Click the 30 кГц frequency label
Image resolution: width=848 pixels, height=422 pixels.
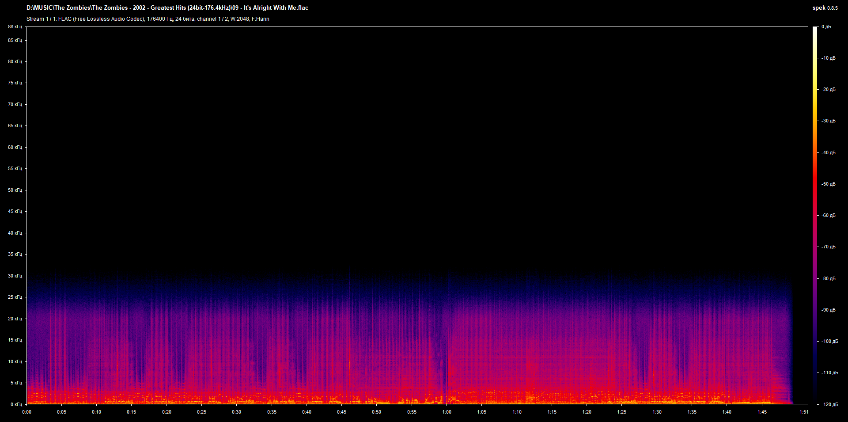coord(15,276)
